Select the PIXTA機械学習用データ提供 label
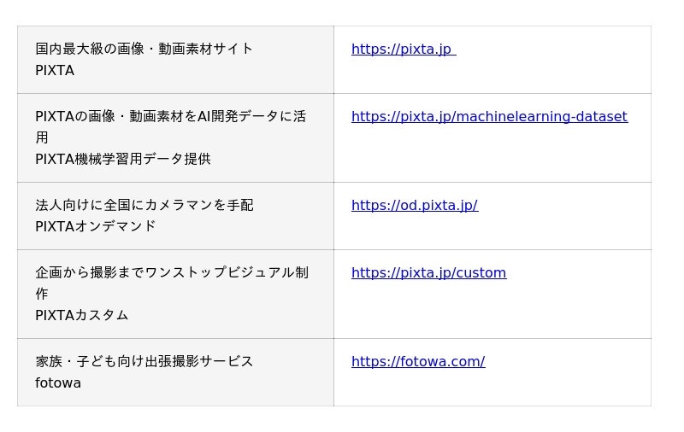The width and height of the screenshot is (684, 432). tap(122, 159)
